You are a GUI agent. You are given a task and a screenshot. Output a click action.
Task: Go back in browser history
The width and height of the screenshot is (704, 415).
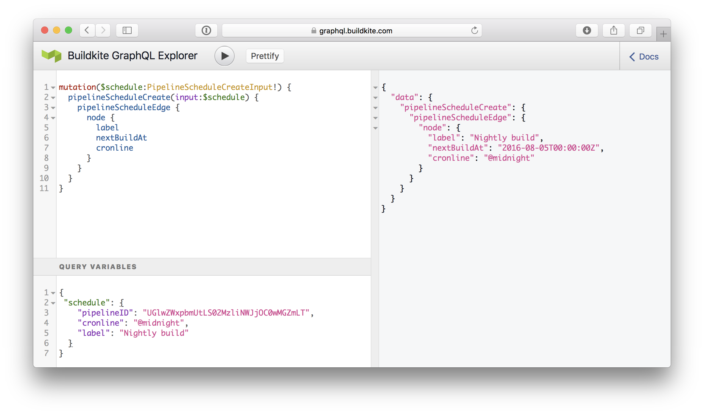(87, 30)
